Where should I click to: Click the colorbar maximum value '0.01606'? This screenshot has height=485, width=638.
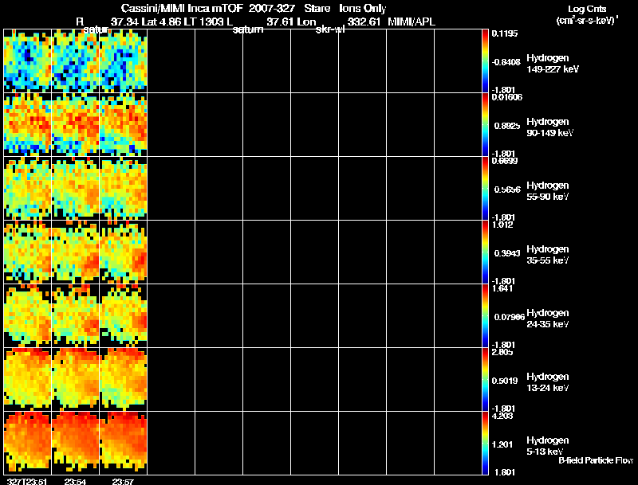coord(507,97)
